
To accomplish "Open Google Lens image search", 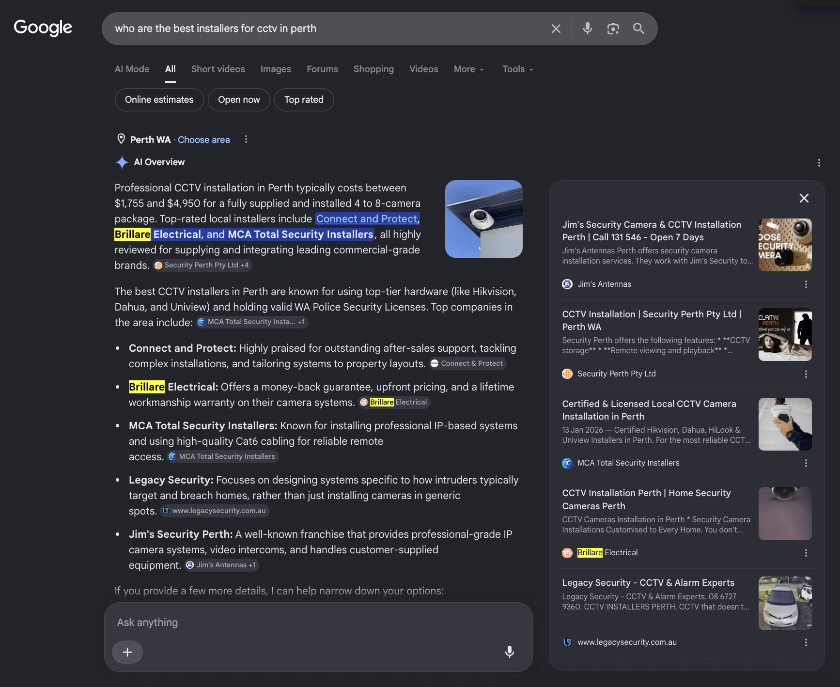I will point(613,29).
